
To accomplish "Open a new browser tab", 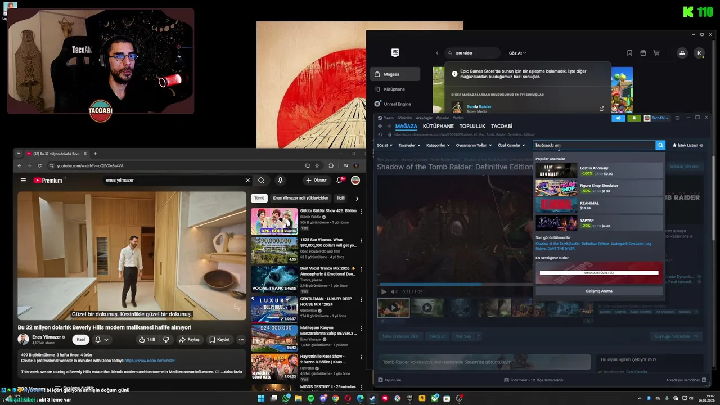I will click(95, 154).
